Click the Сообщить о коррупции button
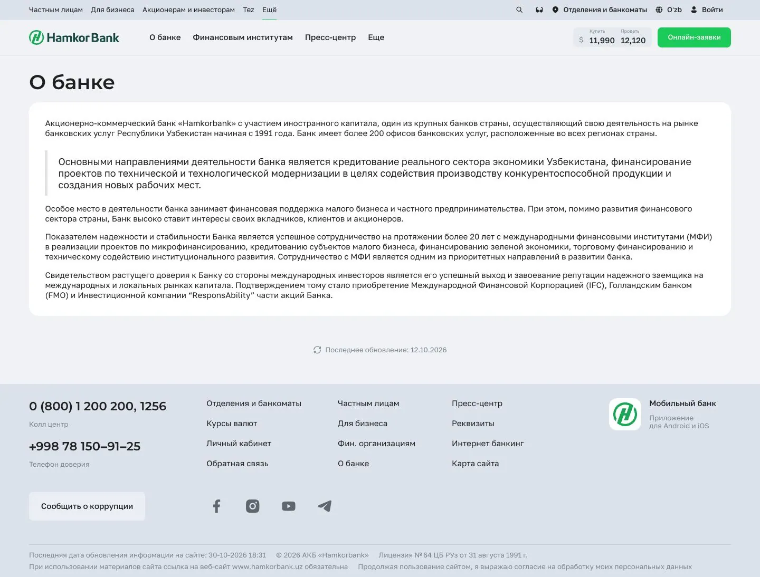The height and width of the screenshot is (577, 760). point(87,506)
